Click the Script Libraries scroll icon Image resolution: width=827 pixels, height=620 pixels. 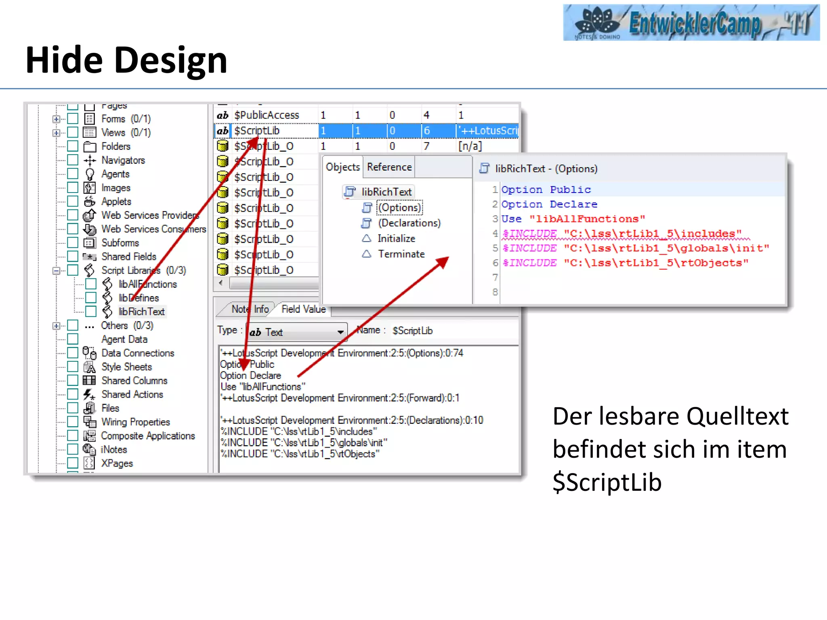point(90,270)
